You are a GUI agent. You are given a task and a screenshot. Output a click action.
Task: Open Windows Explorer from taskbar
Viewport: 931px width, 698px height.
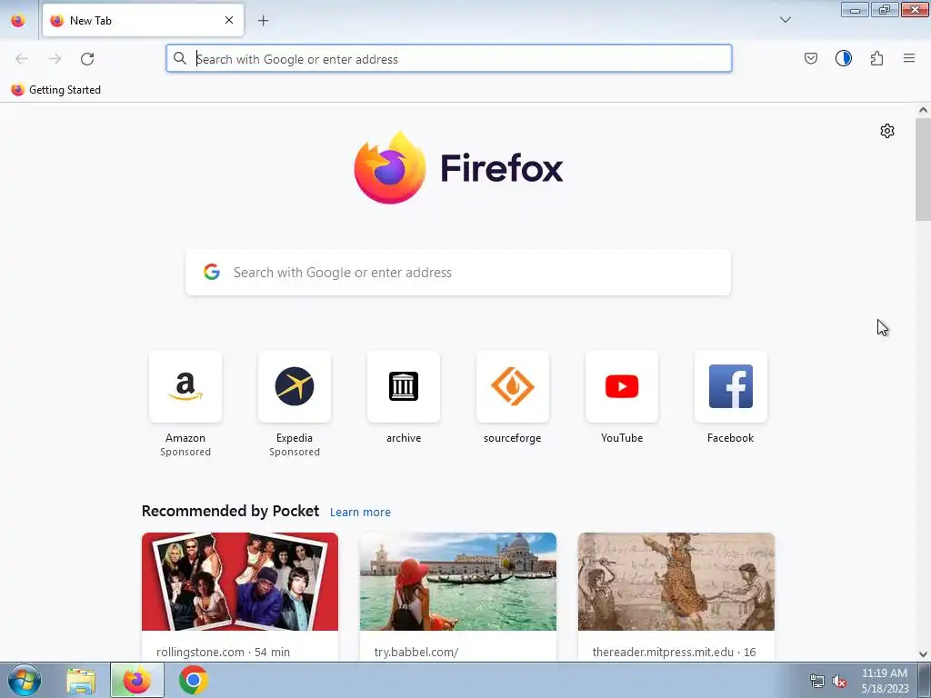81,680
